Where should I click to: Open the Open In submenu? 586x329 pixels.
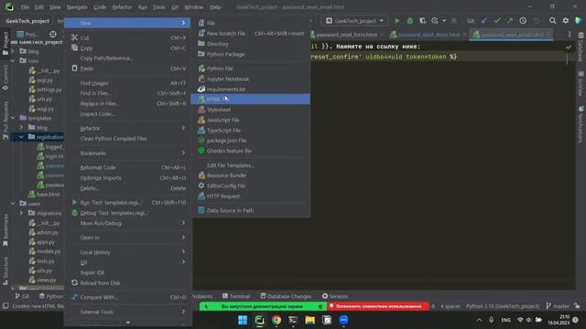point(128,238)
